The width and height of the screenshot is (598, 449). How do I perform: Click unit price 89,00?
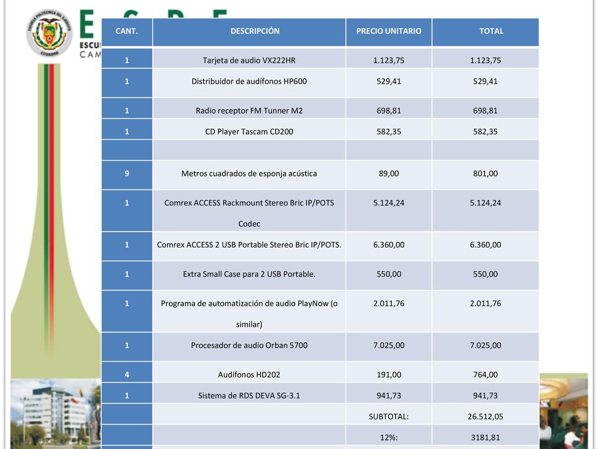point(388,174)
